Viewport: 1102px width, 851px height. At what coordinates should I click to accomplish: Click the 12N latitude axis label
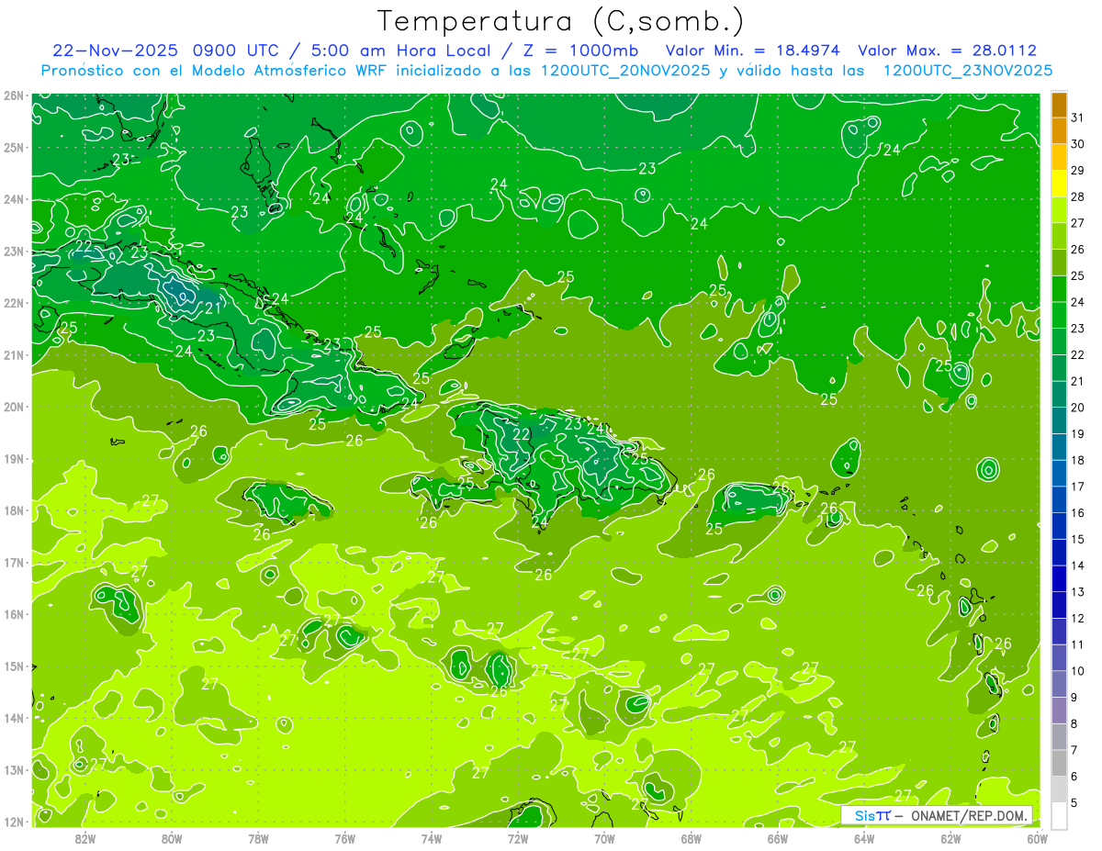(14, 821)
